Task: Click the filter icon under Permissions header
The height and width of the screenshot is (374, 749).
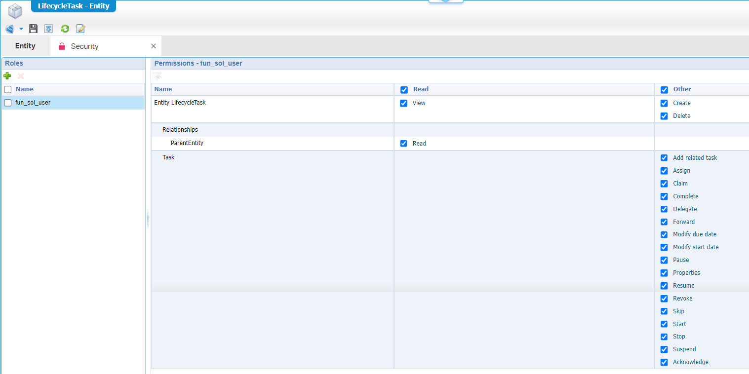Action: [158, 76]
